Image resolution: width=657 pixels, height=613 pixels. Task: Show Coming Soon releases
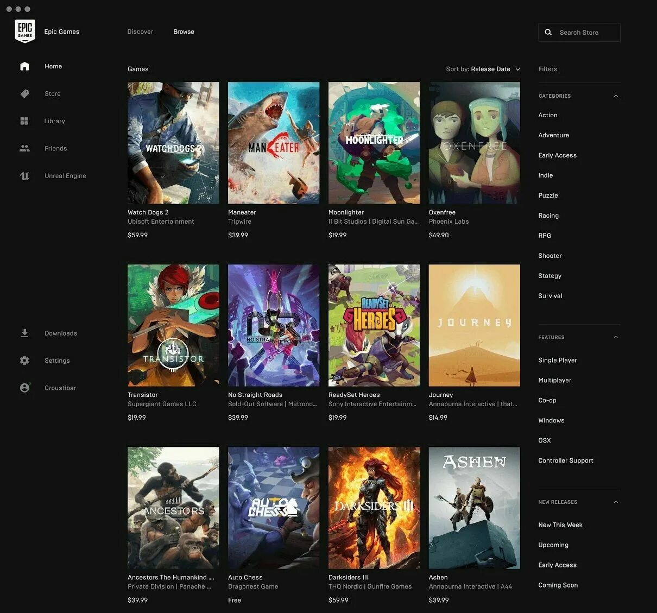pyautogui.click(x=558, y=585)
